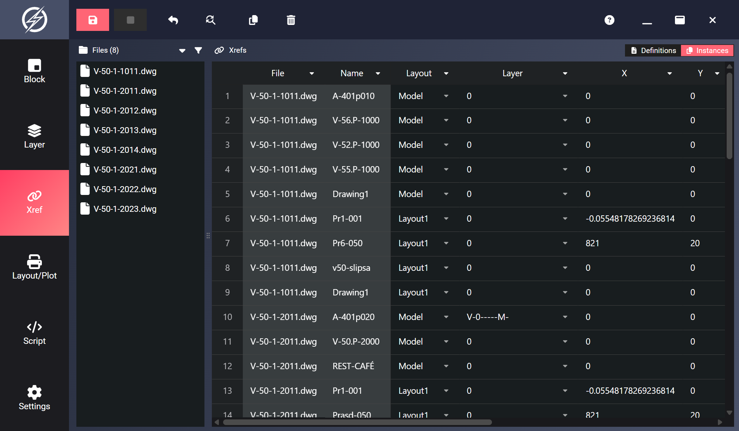
Task: Open the File column filter dropdown
Action: 312,73
